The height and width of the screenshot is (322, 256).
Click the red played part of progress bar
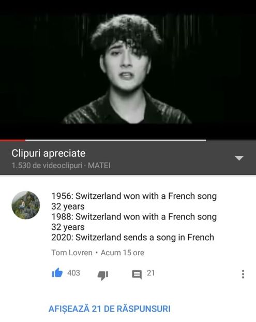12,140
